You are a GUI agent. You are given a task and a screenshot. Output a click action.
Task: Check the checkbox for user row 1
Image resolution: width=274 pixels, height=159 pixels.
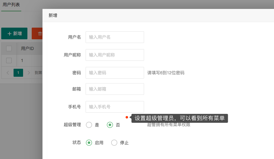(x=9, y=60)
